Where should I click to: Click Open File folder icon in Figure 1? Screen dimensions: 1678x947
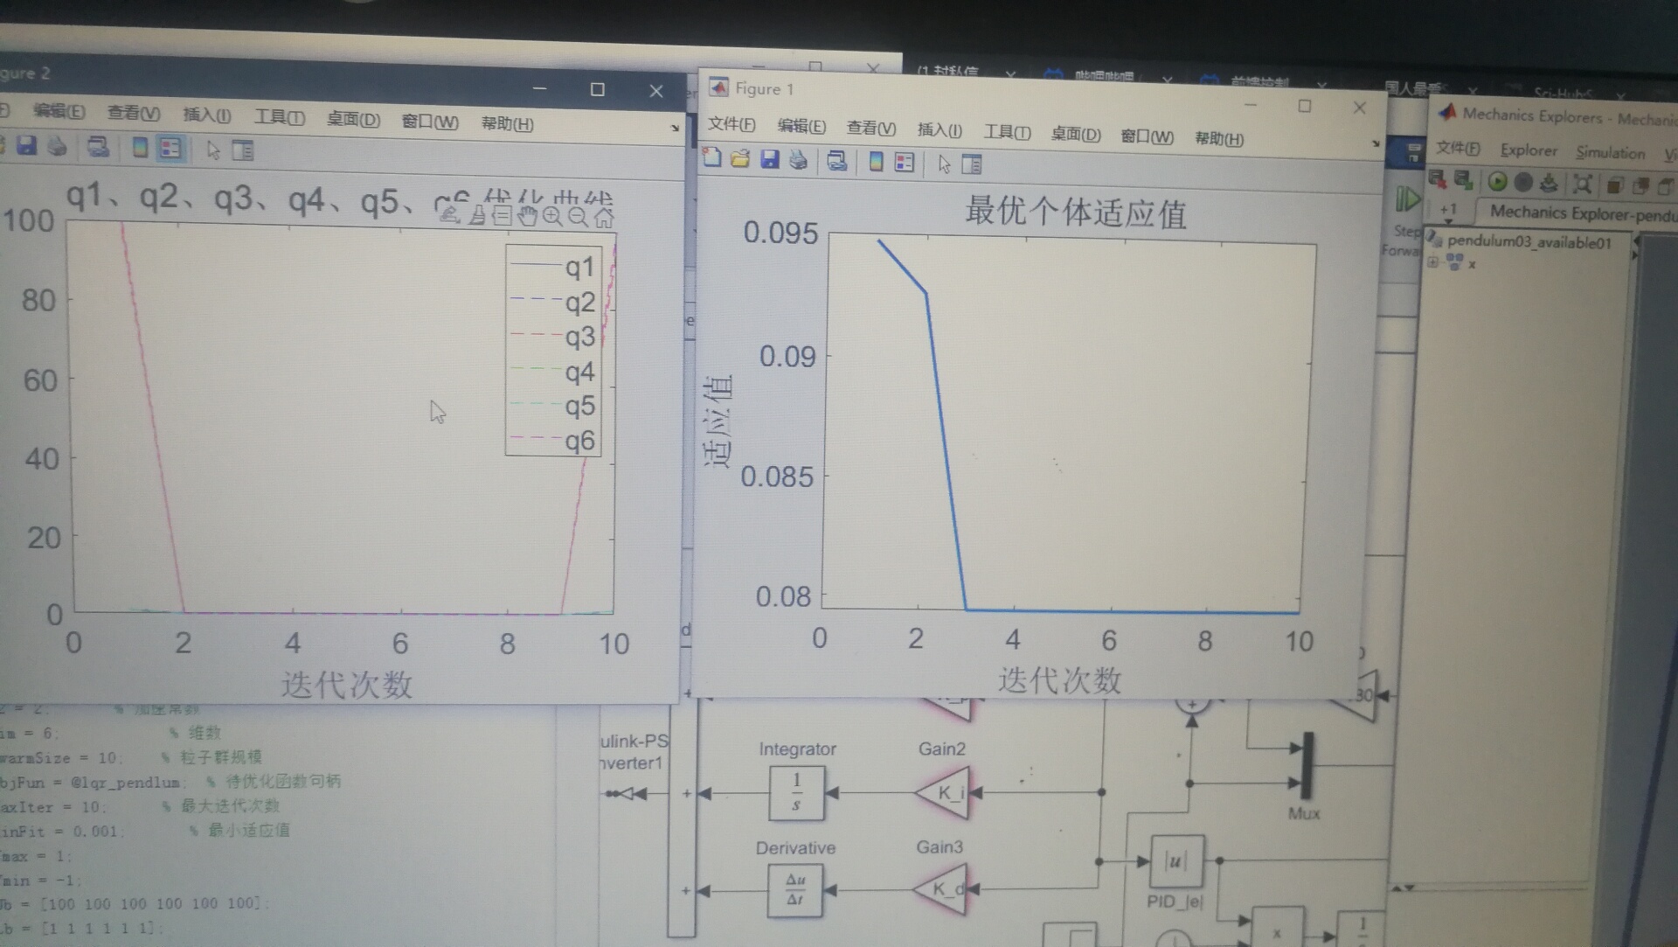coord(740,159)
